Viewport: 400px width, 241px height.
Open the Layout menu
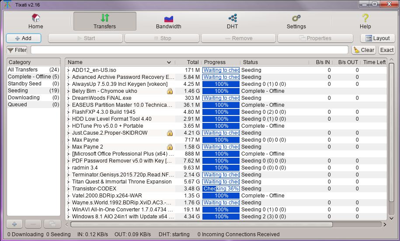pyautogui.click(x=378, y=38)
